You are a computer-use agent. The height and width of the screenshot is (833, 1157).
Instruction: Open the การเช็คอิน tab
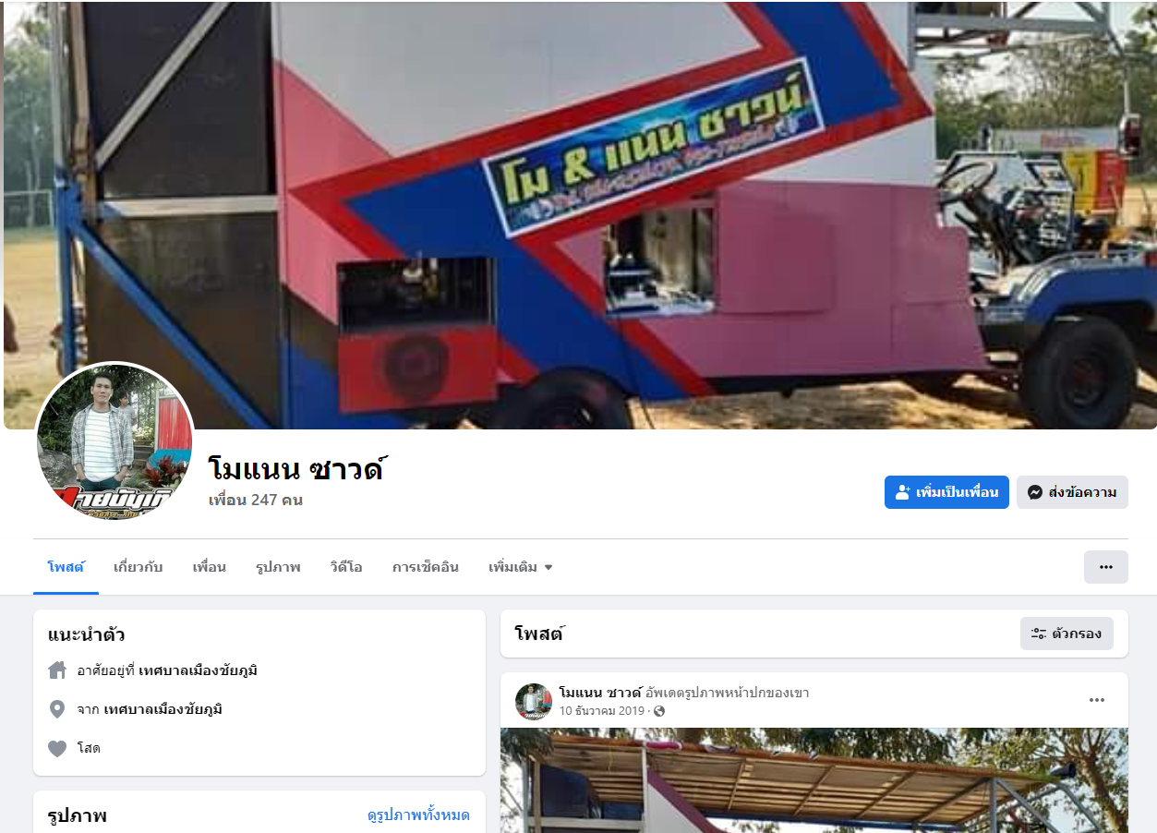pyautogui.click(x=425, y=567)
